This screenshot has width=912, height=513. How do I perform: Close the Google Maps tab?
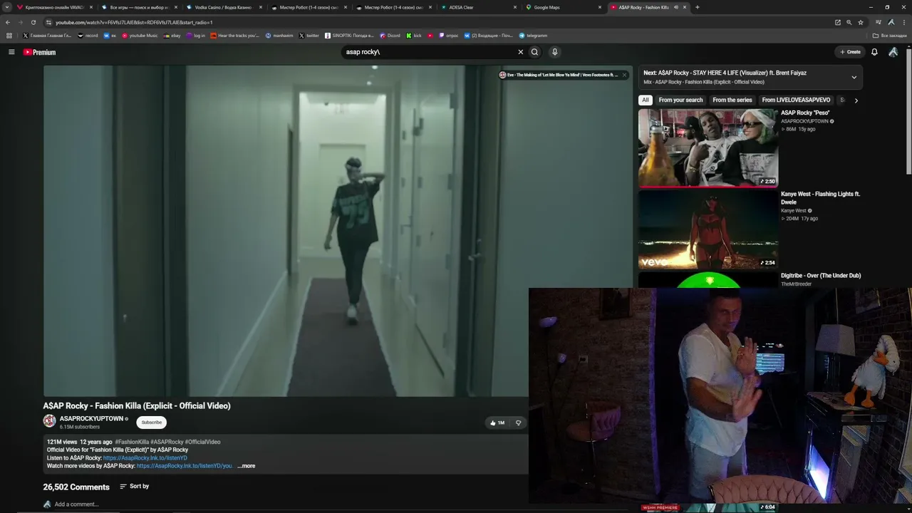599,7
